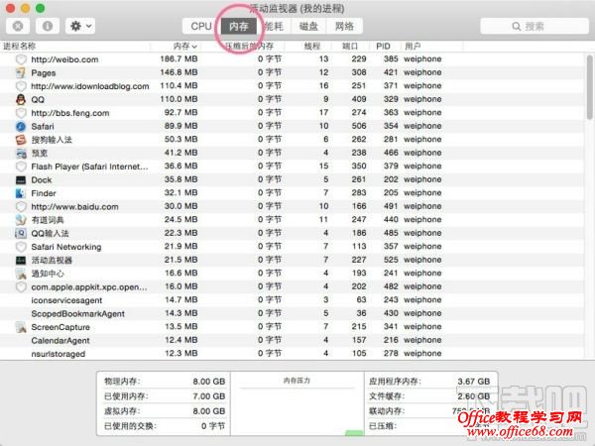The image size is (595, 446).
Task: Select the Dock process icon
Action: coord(21,179)
